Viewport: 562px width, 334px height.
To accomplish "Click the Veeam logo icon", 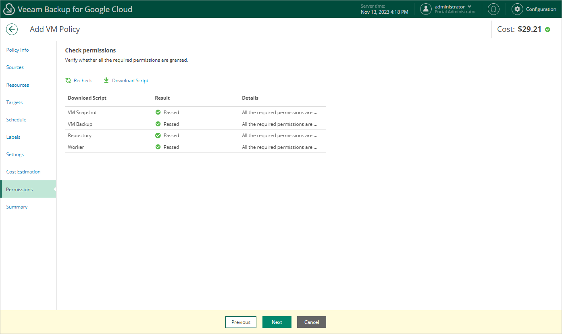I will pos(9,9).
